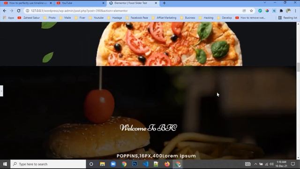Click the scrollbar up arrow

(298, 24)
